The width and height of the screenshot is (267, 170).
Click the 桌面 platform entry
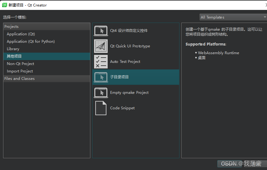(202, 58)
